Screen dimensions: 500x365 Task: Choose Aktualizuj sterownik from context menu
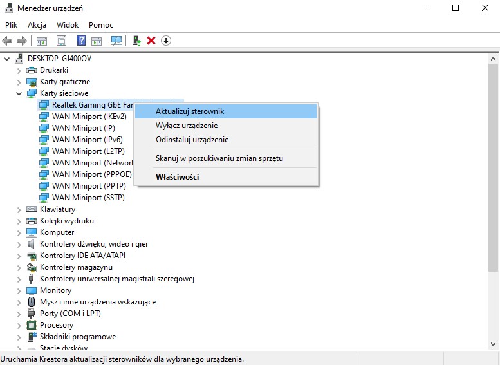pyautogui.click(x=190, y=111)
